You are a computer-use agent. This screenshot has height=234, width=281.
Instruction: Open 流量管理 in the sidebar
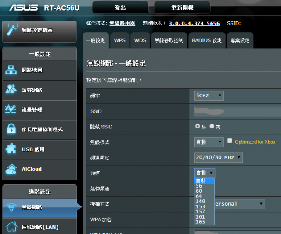tap(40, 110)
